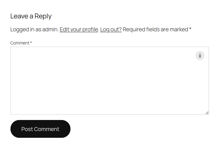Image resolution: width=224 pixels, height=147 pixels.
Task: Activate the grey circular microphone icon
Action: point(200,56)
